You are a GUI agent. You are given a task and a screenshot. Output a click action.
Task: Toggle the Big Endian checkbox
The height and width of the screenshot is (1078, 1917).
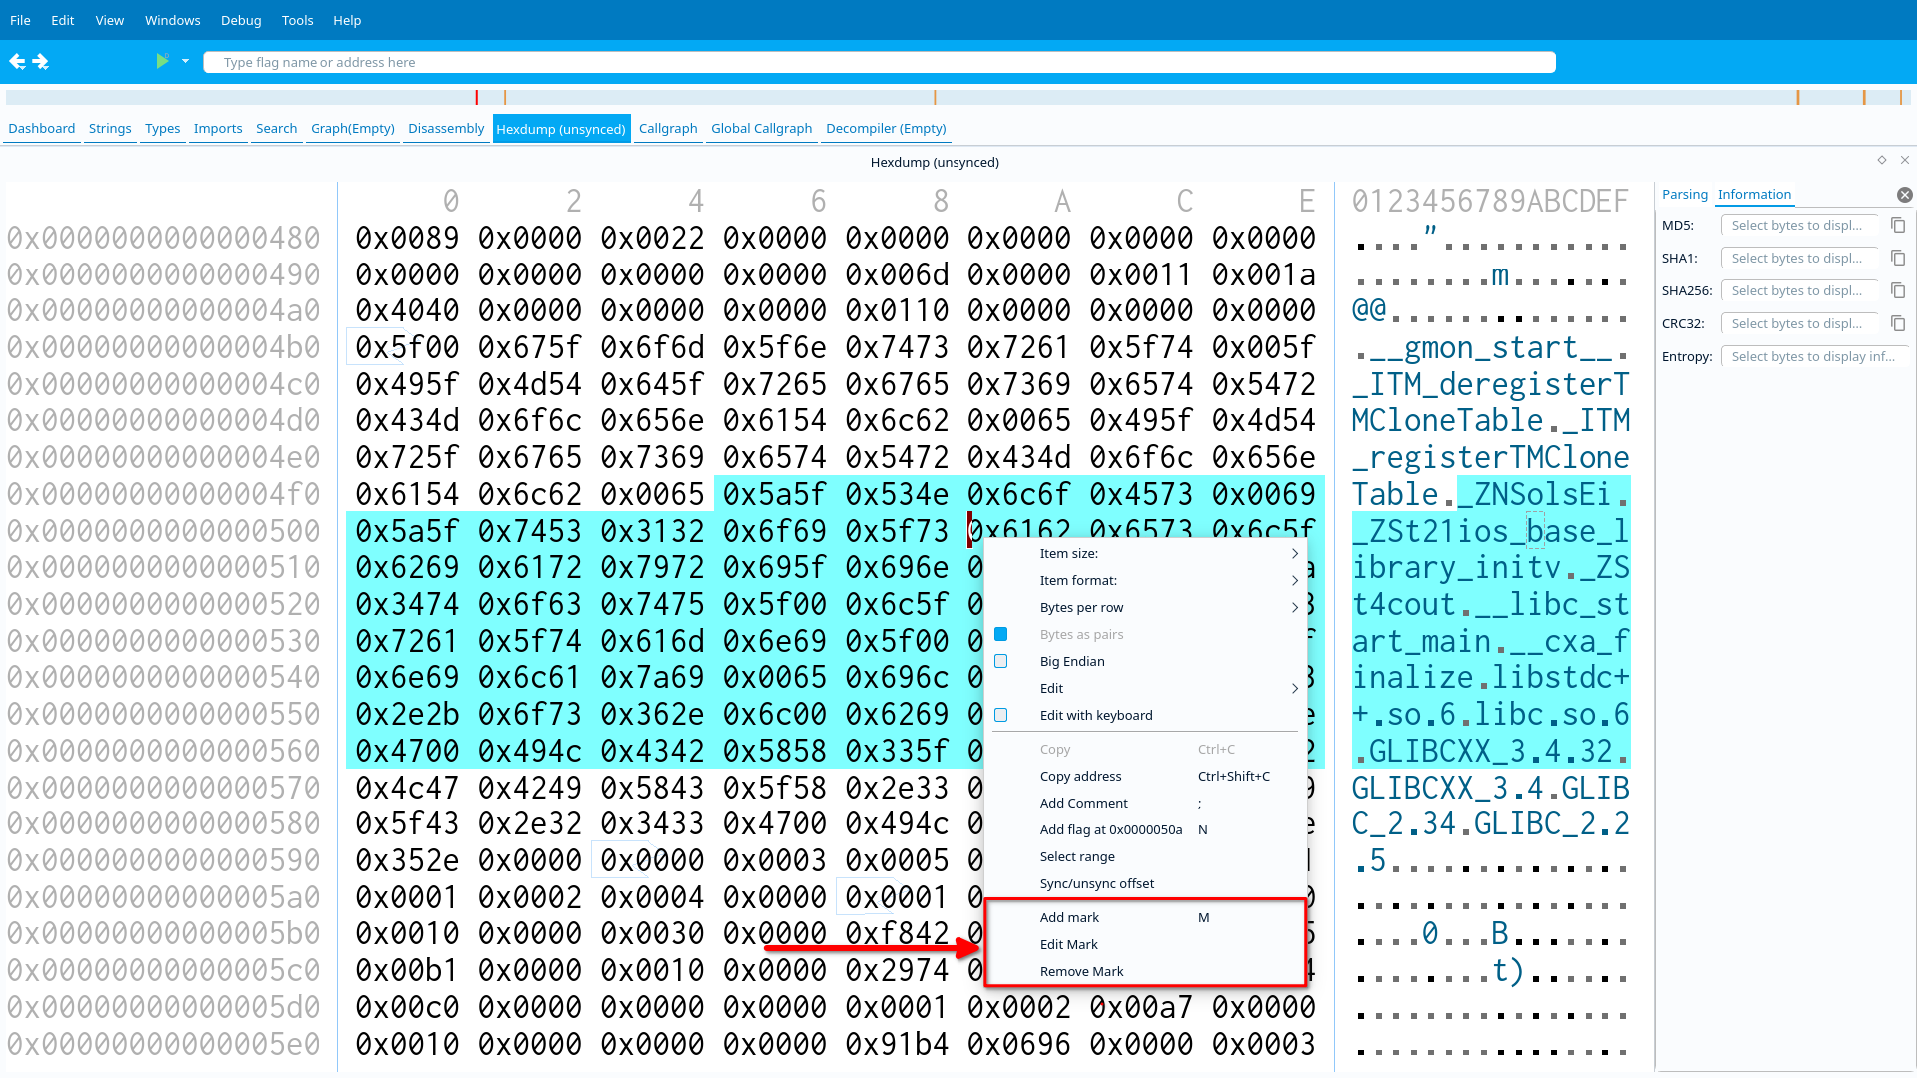[1001, 661]
